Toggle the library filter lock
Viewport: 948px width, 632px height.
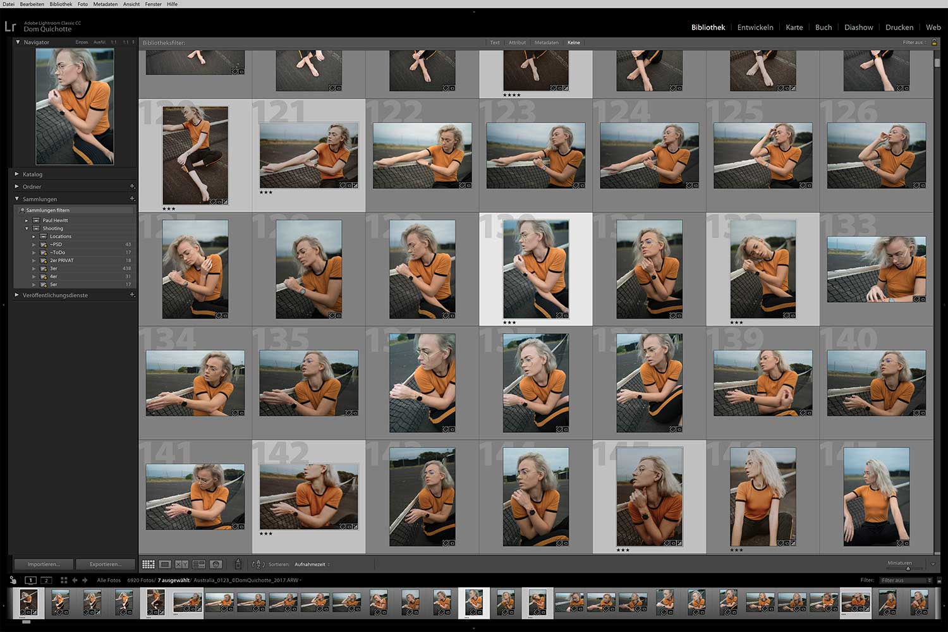tap(934, 42)
